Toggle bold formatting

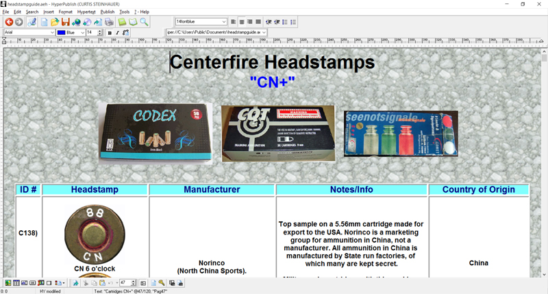click(x=110, y=32)
